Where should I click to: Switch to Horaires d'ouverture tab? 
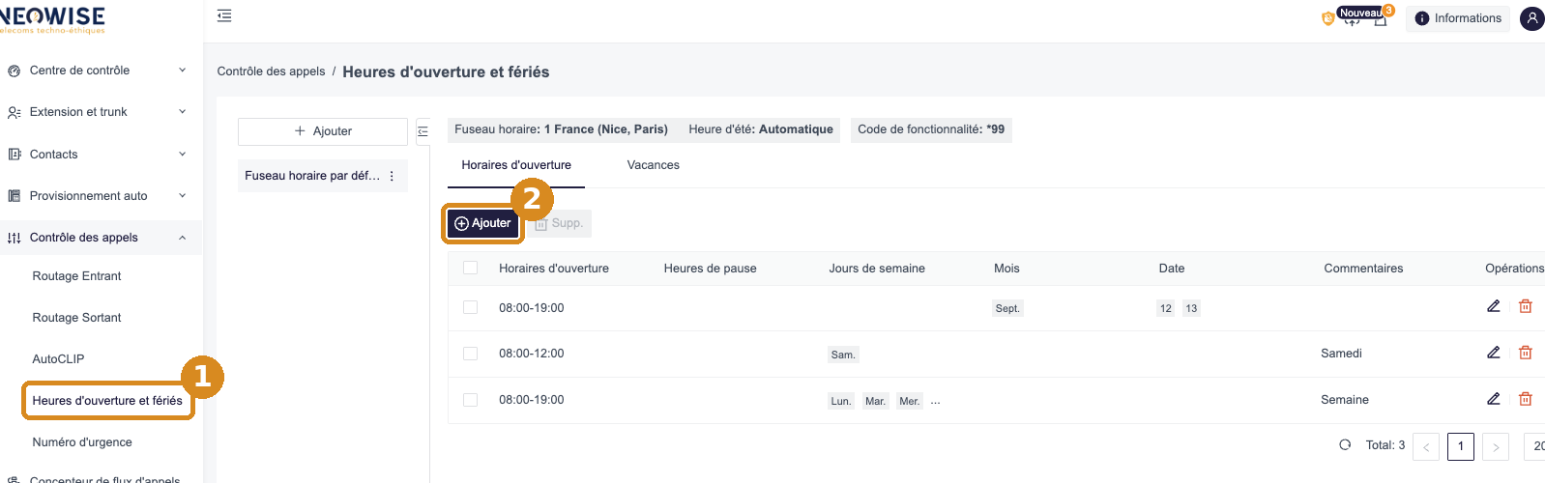(x=516, y=165)
